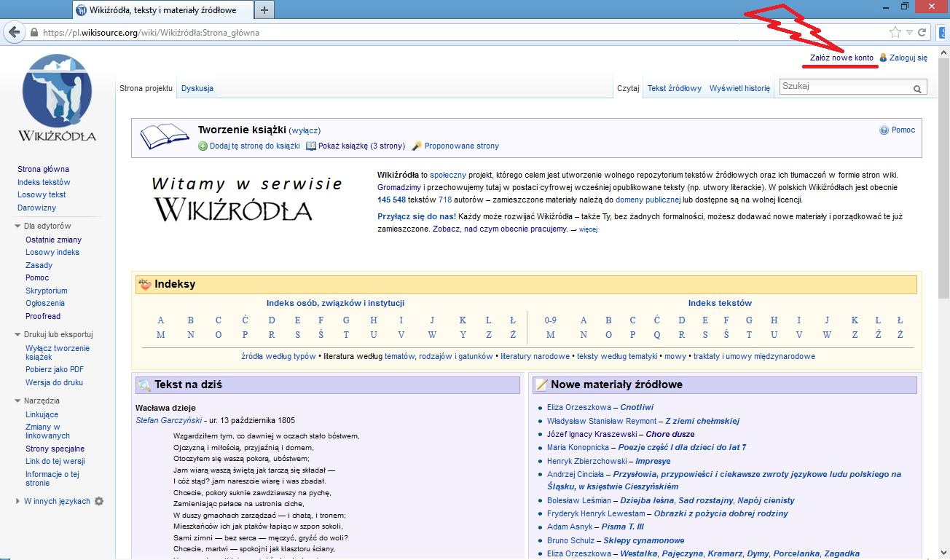Click the help question mark icon beside Pomoc

(884, 130)
